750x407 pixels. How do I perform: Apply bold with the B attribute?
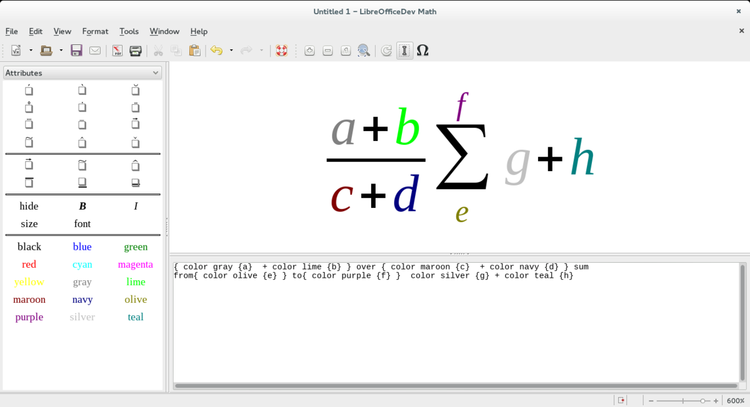tap(82, 205)
